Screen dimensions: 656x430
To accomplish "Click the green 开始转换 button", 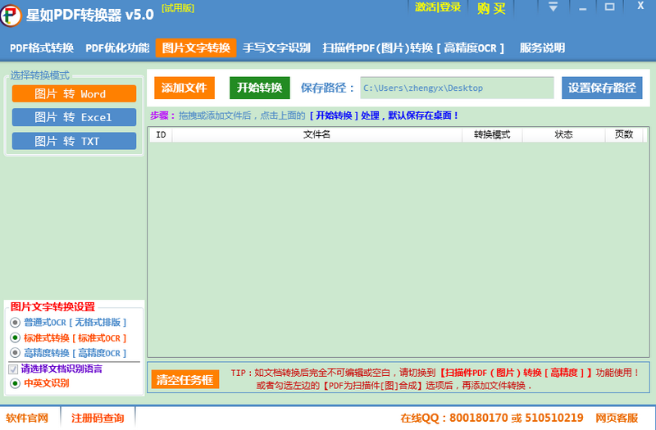I will [x=260, y=88].
